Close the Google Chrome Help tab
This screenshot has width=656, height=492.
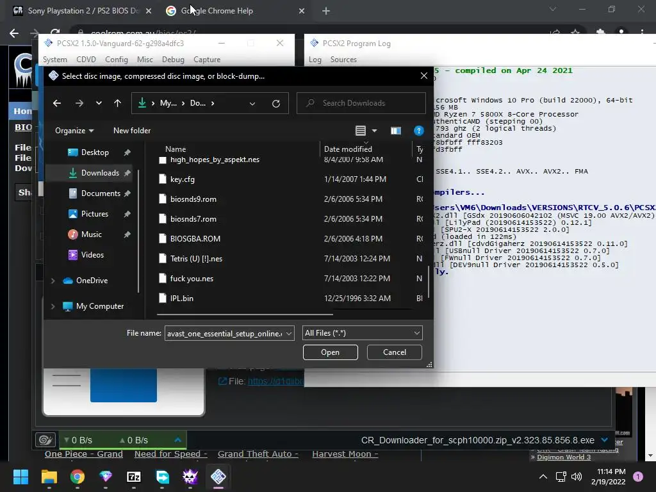[x=302, y=12]
